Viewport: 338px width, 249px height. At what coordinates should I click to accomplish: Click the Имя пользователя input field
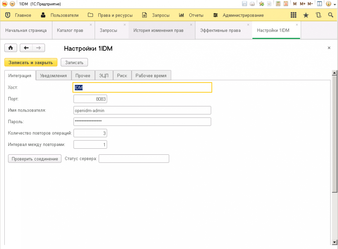click(x=142, y=110)
